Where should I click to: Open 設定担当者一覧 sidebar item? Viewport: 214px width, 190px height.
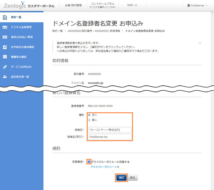(x=22, y=77)
